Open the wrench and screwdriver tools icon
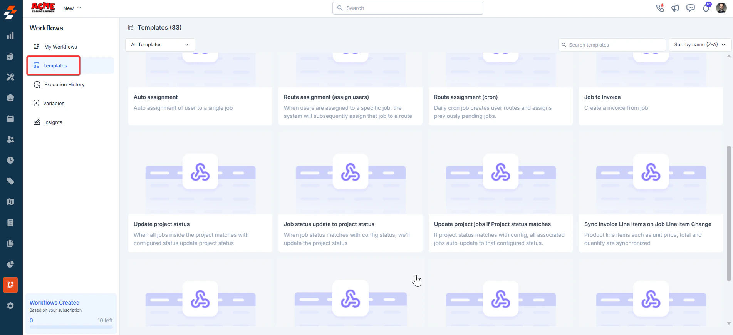The image size is (733, 335). [10, 77]
